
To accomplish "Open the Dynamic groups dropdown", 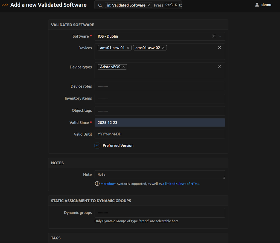I will tap(160, 213).
